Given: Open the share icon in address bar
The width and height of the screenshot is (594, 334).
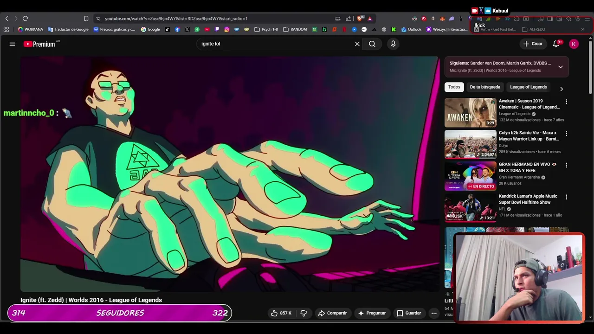Looking at the screenshot, I should pos(348,19).
